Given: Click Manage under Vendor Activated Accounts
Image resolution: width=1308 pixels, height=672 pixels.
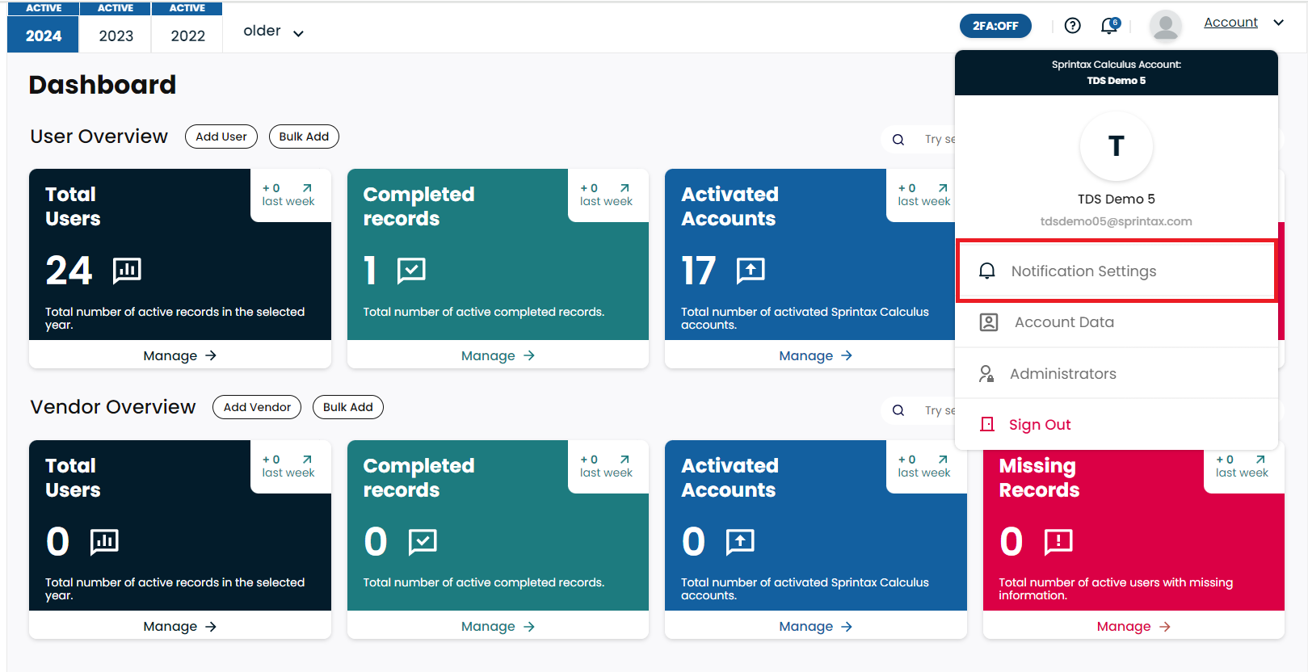Looking at the screenshot, I should 816,627.
